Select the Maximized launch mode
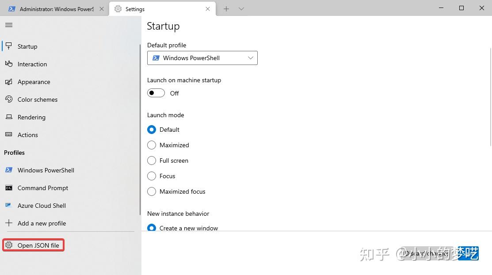Image resolution: width=492 pixels, height=275 pixels. point(152,145)
